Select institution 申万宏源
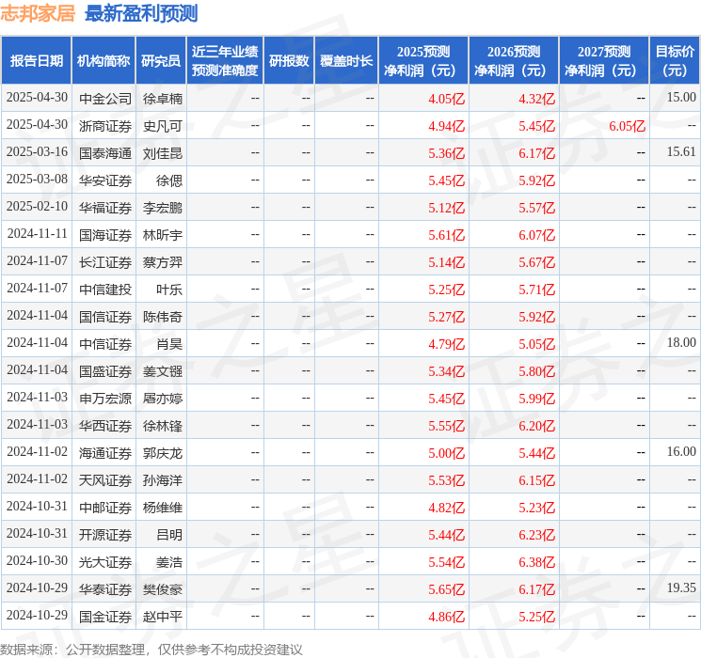Screen dimensions: 701x658 105,399
